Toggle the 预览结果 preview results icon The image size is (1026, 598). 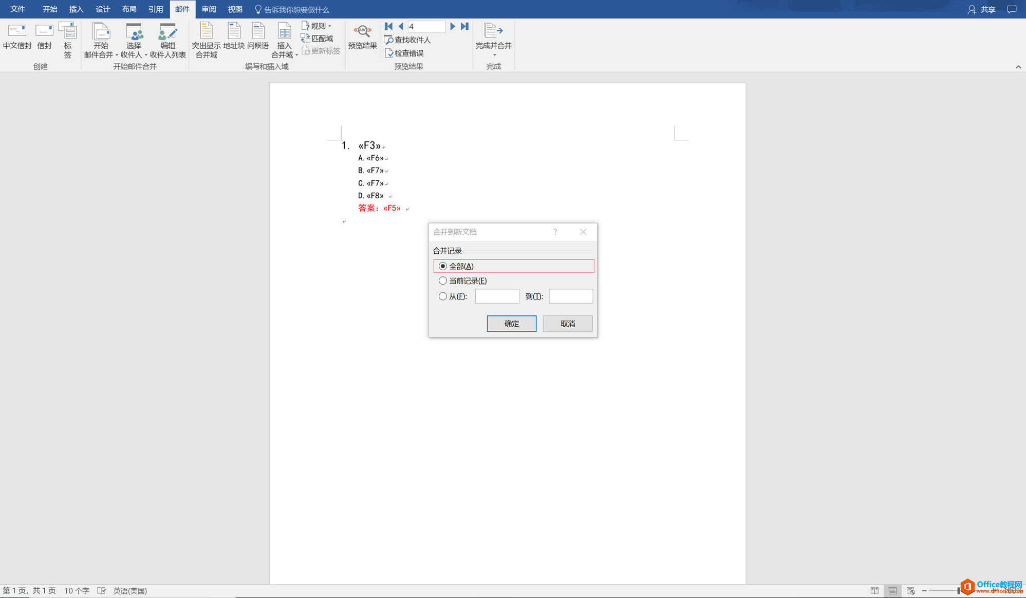362,32
